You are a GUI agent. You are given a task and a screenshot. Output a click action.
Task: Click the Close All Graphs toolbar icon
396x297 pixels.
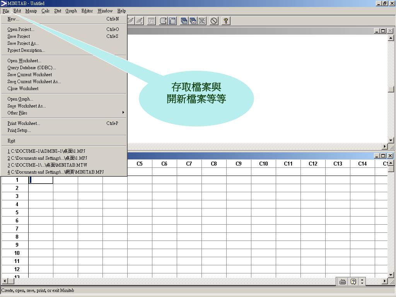tap(202, 21)
